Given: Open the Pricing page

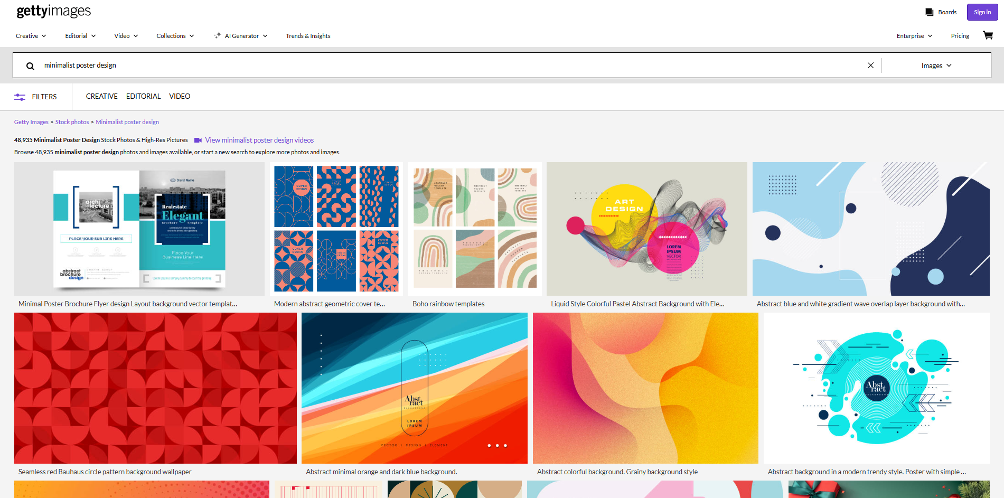Looking at the screenshot, I should (960, 35).
